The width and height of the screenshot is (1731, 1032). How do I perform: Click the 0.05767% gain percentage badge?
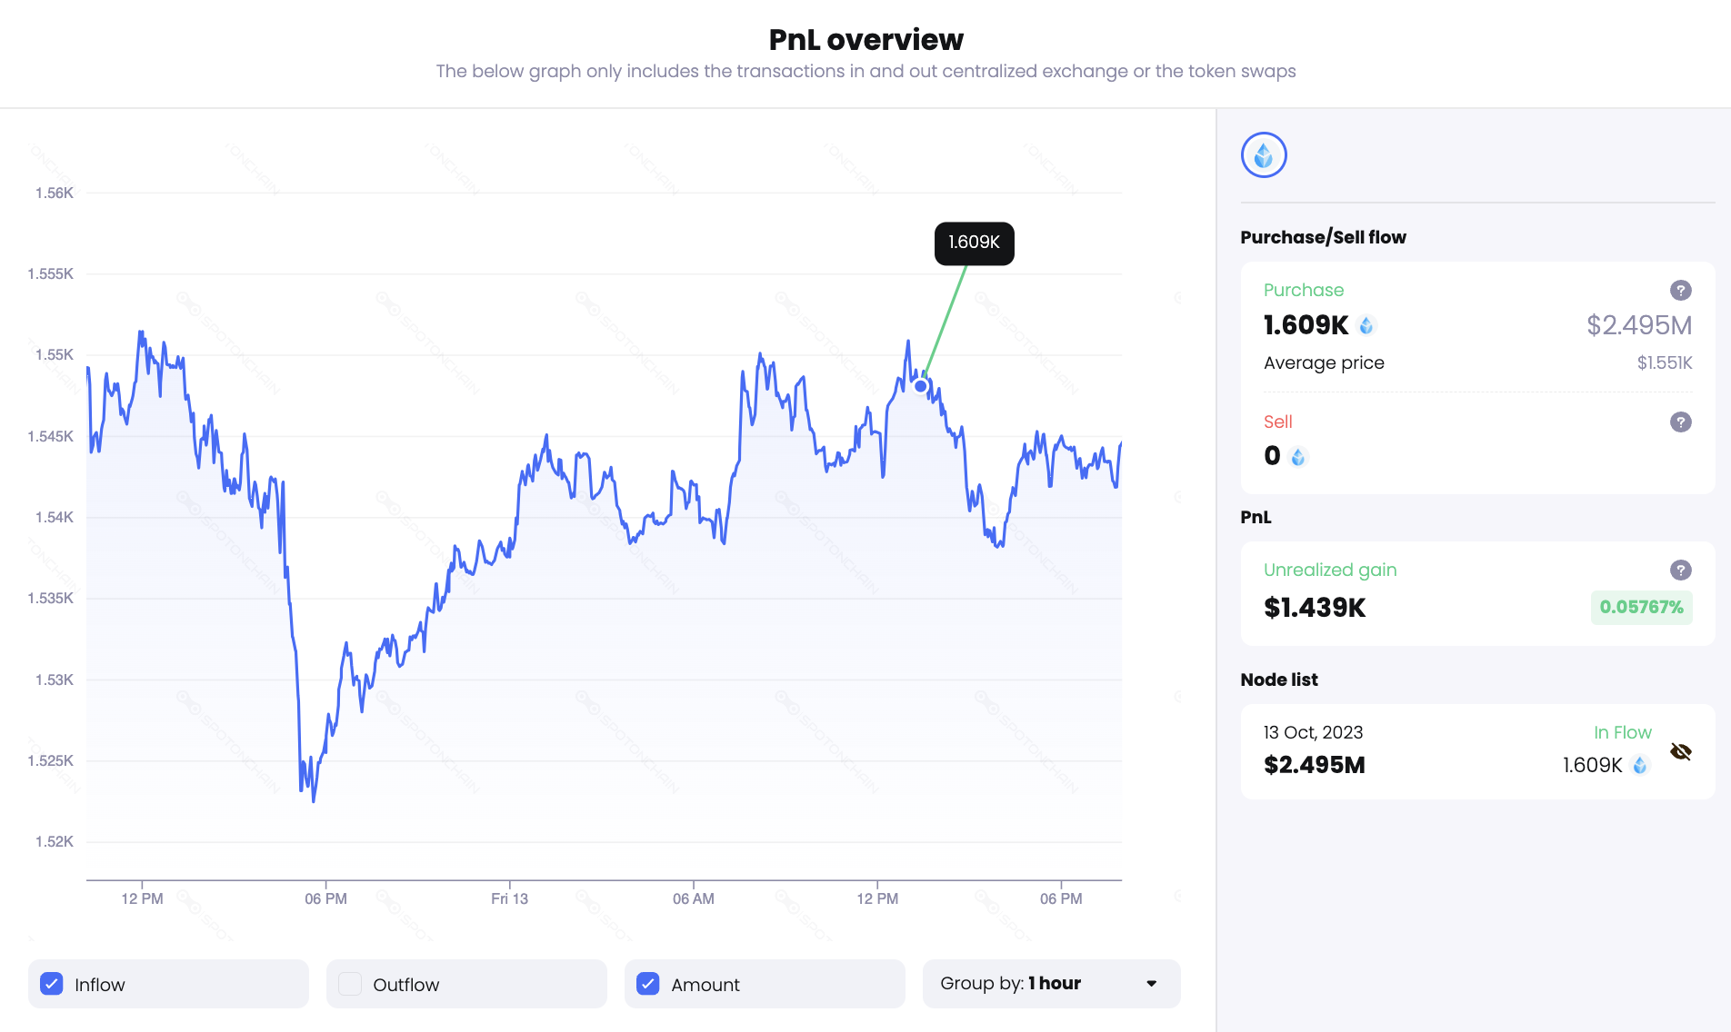point(1641,607)
